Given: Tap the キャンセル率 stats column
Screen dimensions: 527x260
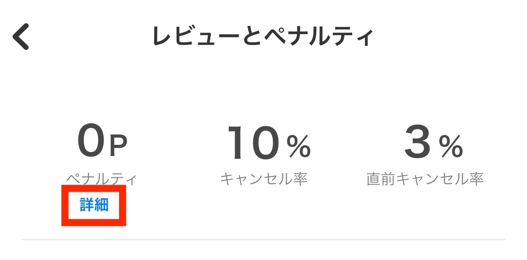Looking at the screenshot, I should [263, 157].
